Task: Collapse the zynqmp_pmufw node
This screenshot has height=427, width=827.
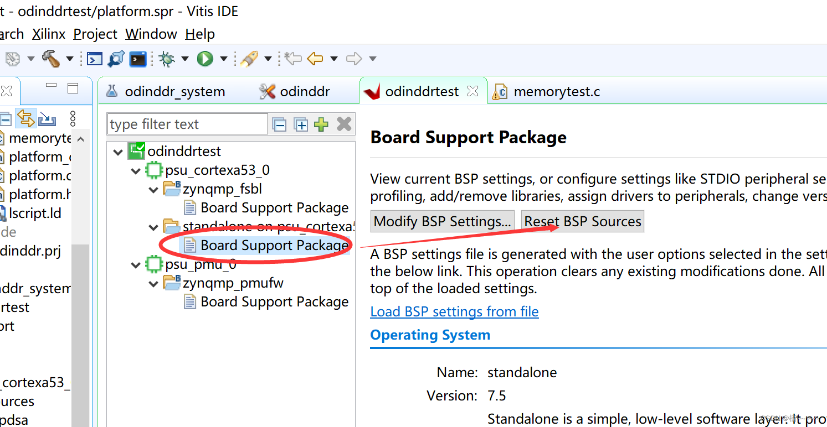Action: 153,283
